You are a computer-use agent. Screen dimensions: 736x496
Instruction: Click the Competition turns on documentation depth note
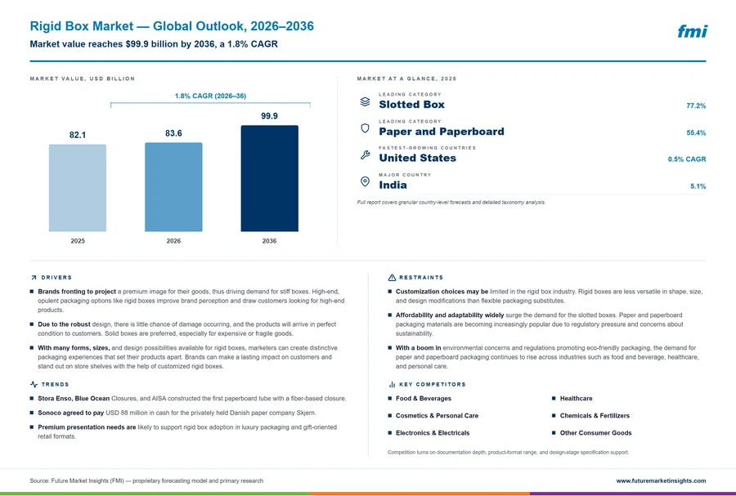(x=509, y=453)
